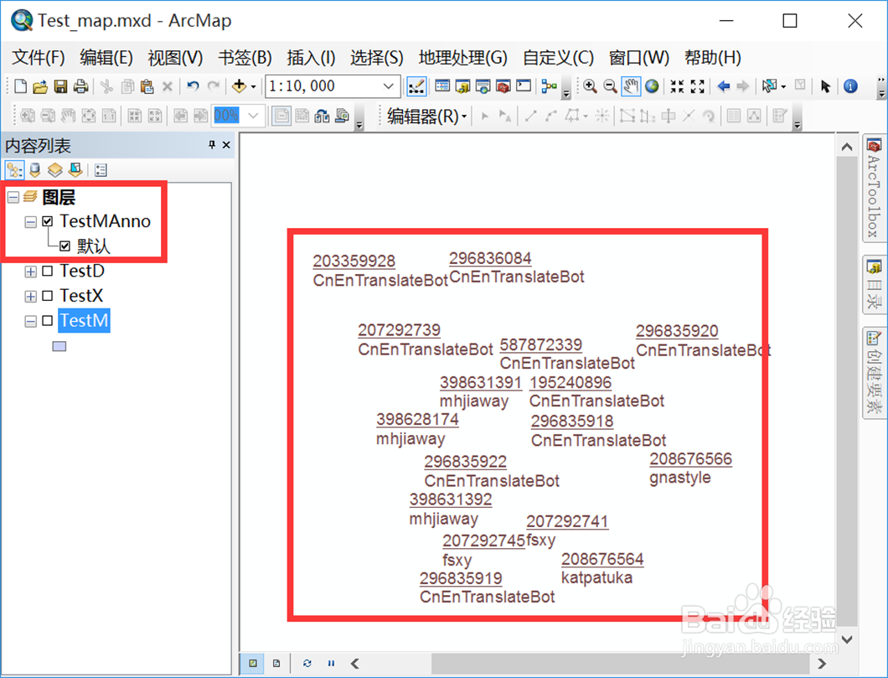
Task: Click fixed zoom in arrows
Action: 677,86
